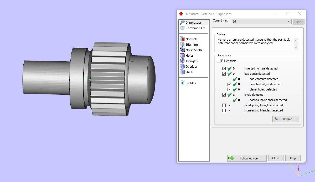Go to the Shells page
Screen dimensions: 315x182
coord(189,72)
